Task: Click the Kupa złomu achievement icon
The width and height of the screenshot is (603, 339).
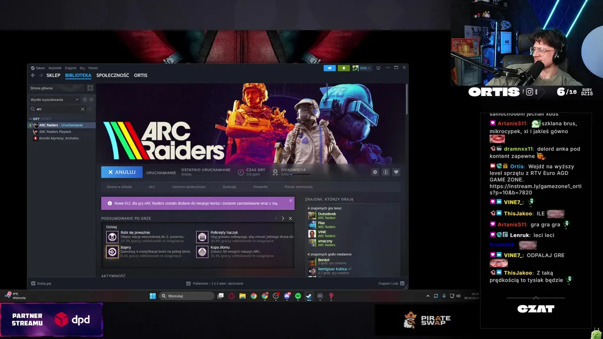Action: coord(202,252)
